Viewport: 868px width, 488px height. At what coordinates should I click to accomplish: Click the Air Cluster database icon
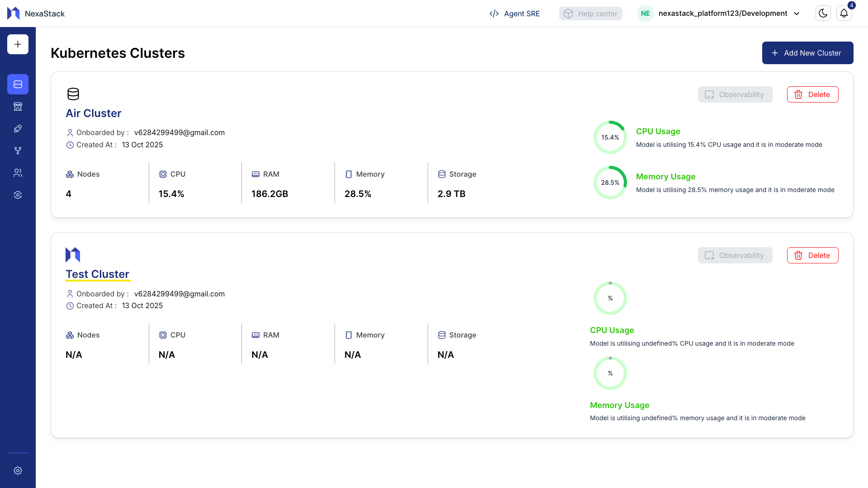click(x=73, y=94)
